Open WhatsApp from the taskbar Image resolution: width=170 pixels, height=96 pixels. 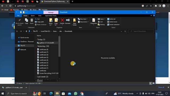pos(75,94)
